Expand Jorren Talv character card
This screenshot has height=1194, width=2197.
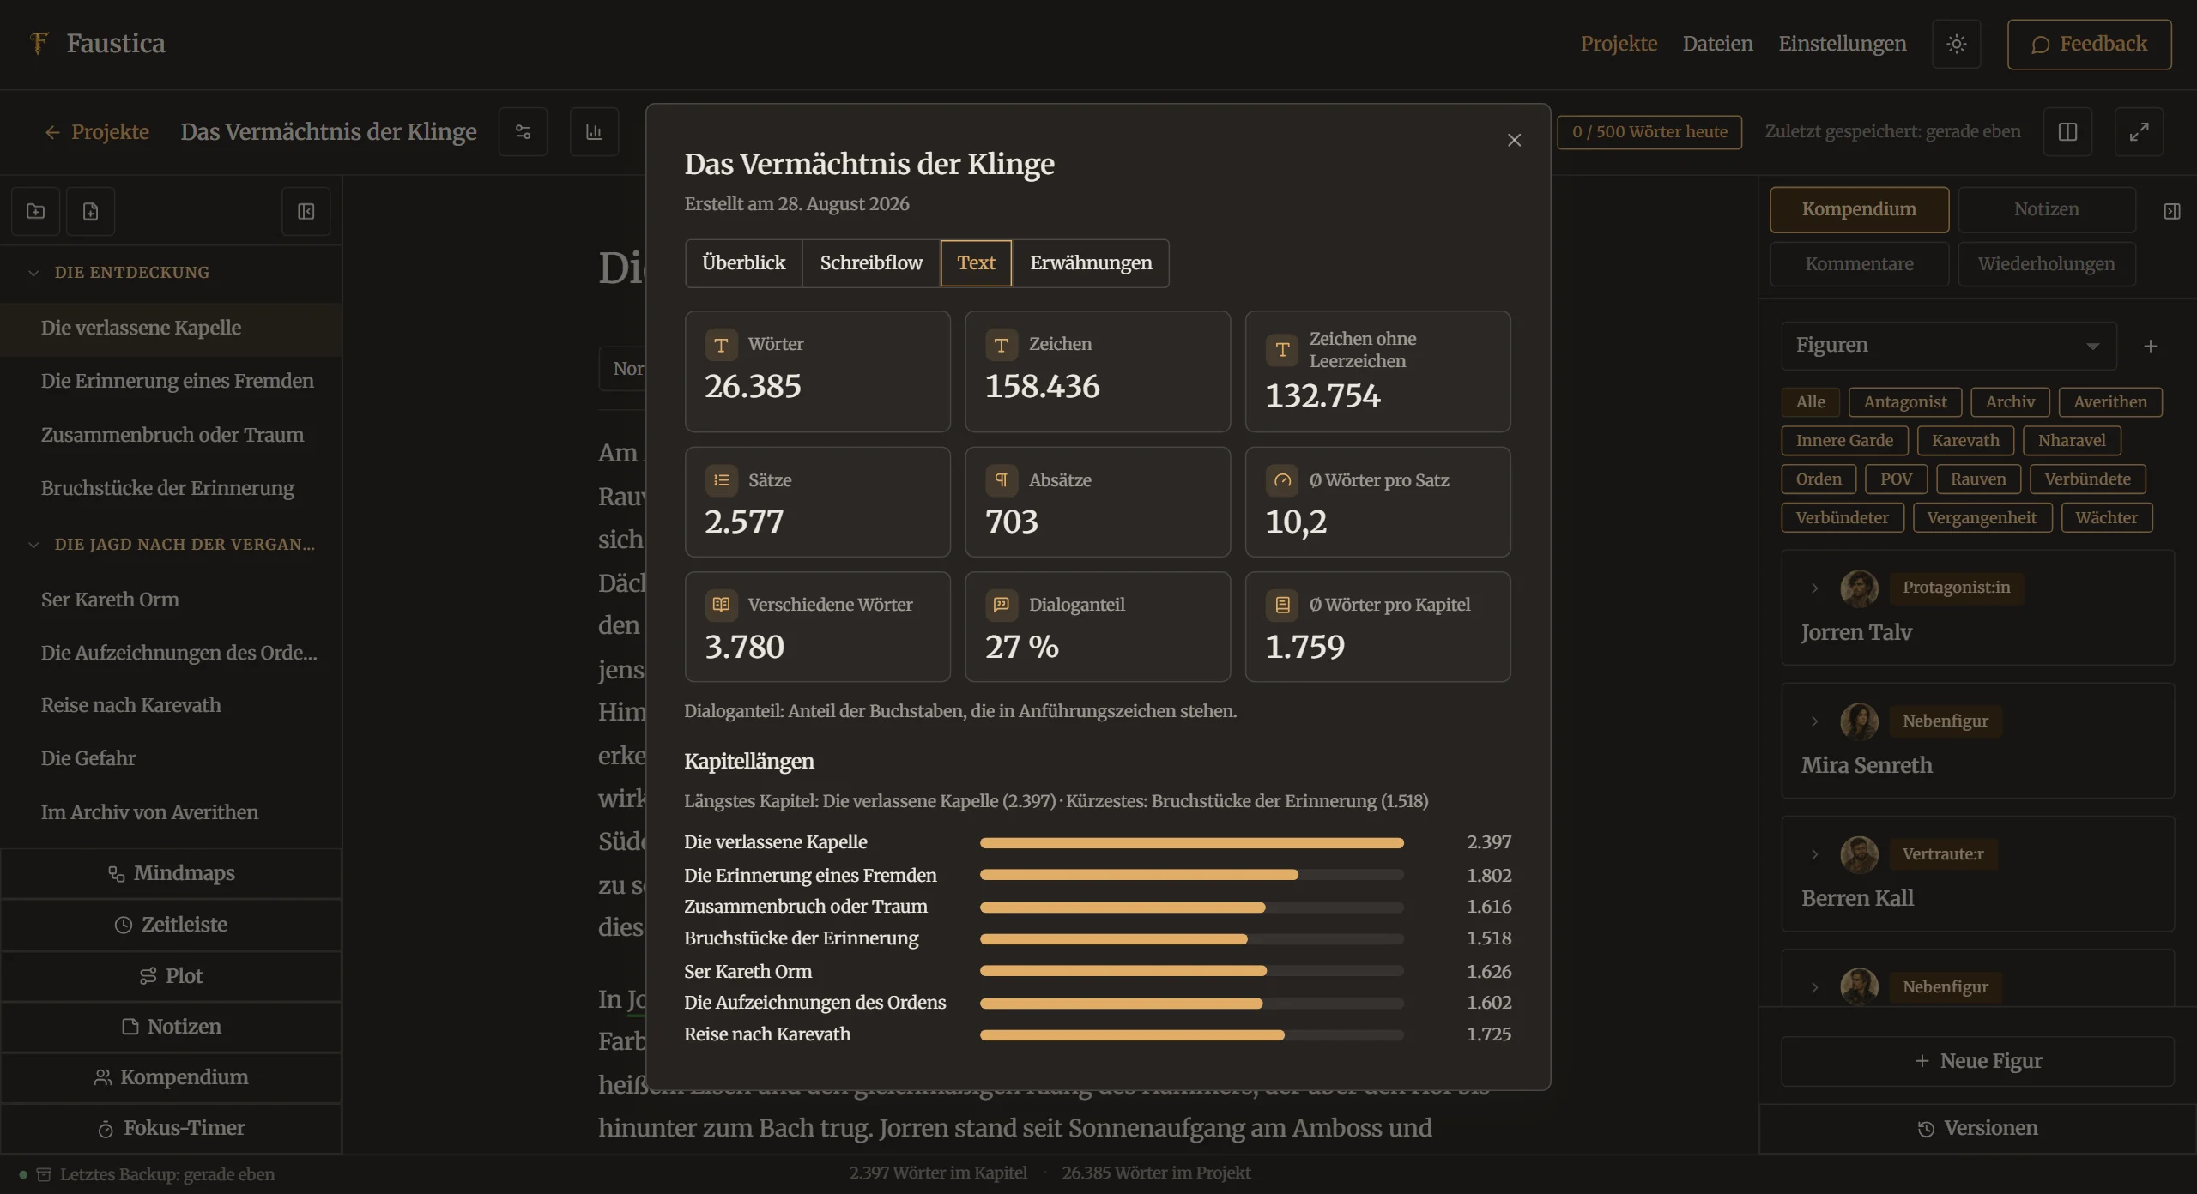tap(1814, 588)
